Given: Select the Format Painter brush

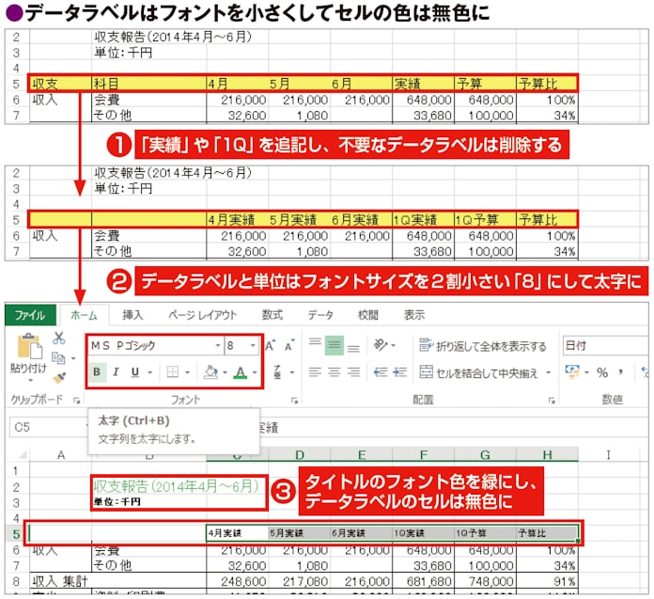Looking at the screenshot, I should pyautogui.click(x=59, y=377).
